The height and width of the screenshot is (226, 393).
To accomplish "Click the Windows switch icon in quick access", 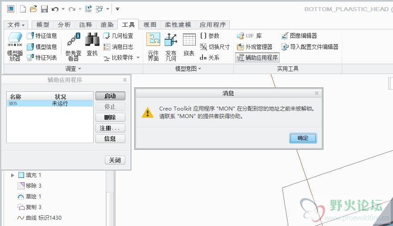I will pos(99,9).
